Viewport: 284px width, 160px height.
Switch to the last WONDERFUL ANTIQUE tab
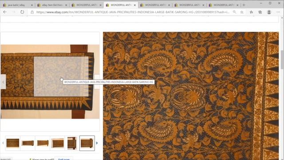click(x=224, y=5)
